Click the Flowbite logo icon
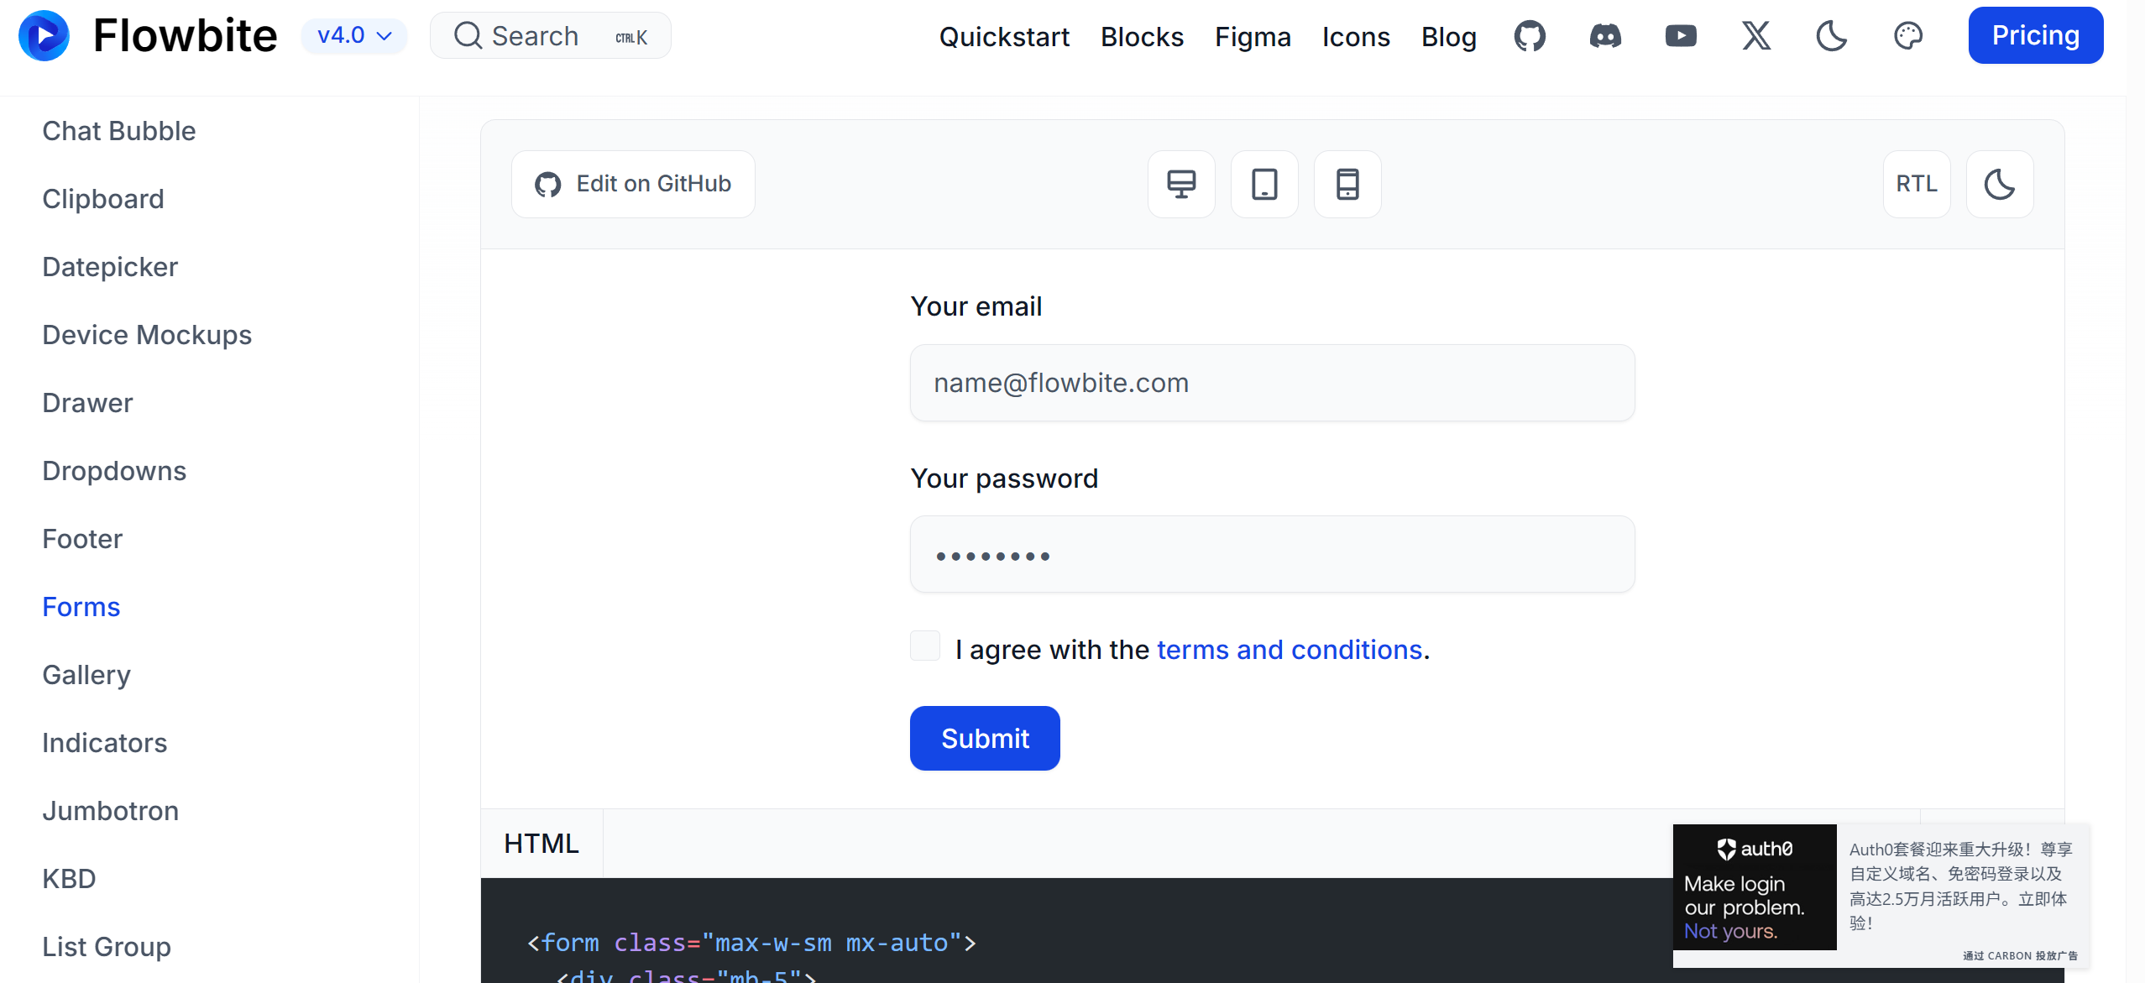Screen dimensions: 2145x983 coord(44,35)
